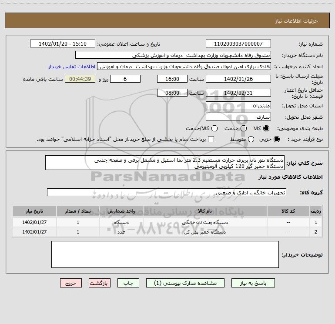This screenshot has width=335, height=324.
Task: Select the خدمت radio button
Action: (244, 128)
